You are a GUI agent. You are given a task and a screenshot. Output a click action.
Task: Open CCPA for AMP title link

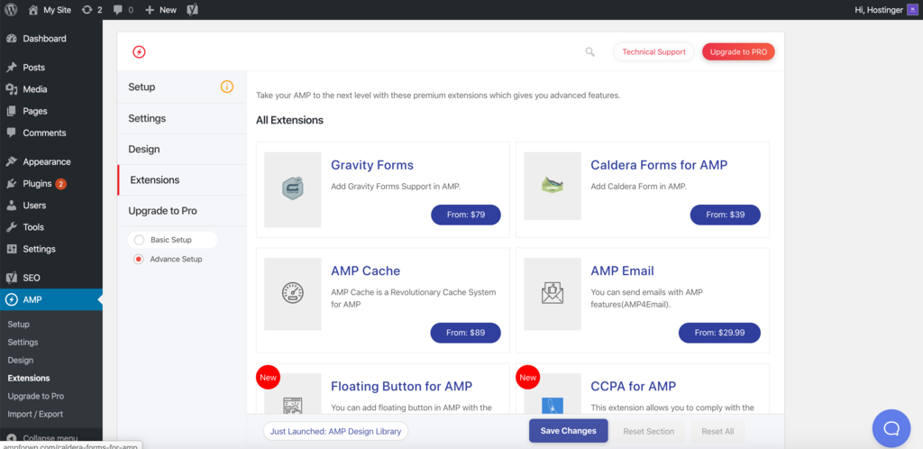(x=633, y=387)
